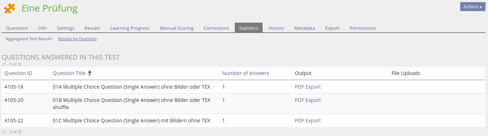Select Results by Question subtab
Screen dimensions: 488x136
[x=77, y=39]
